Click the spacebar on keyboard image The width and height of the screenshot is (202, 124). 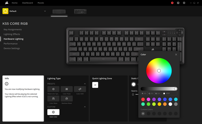pos(103,59)
